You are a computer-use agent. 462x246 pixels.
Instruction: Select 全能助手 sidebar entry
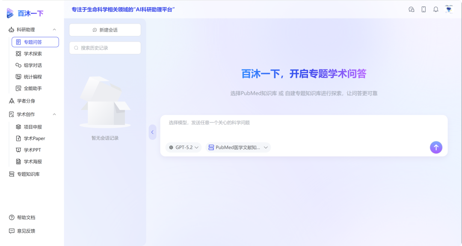click(x=33, y=89)
